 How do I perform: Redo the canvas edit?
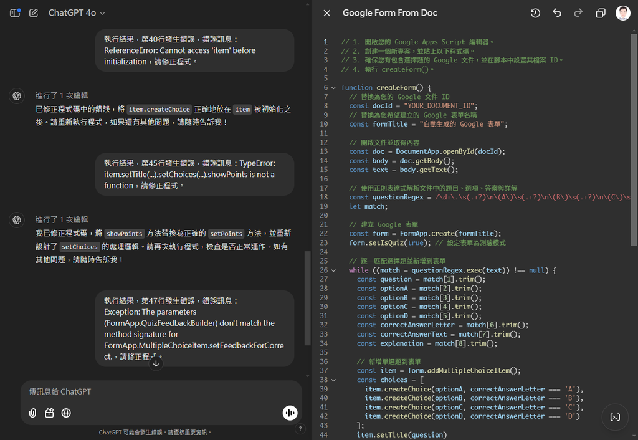(x=578, y=13)
